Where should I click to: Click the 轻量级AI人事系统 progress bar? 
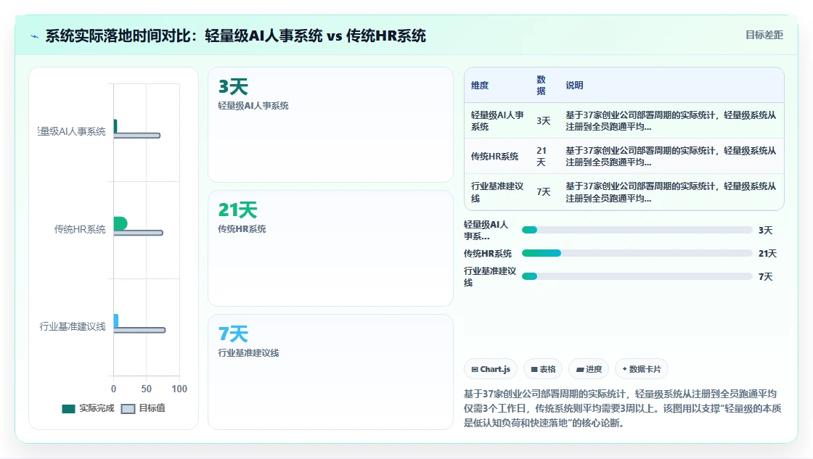[x=637, y=230]
